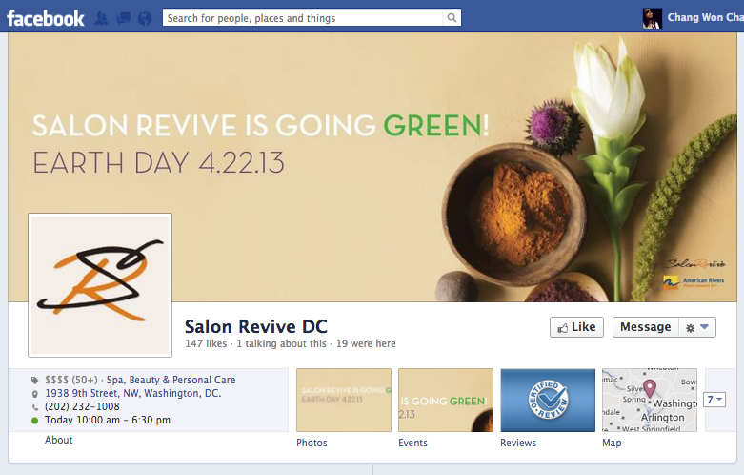Open the Salon Revive cover photo

pyautogui.click(x=372, y=167)
